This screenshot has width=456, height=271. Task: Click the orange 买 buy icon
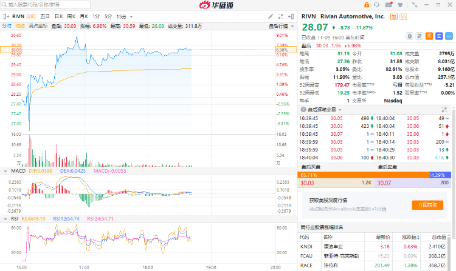[429, 36]
